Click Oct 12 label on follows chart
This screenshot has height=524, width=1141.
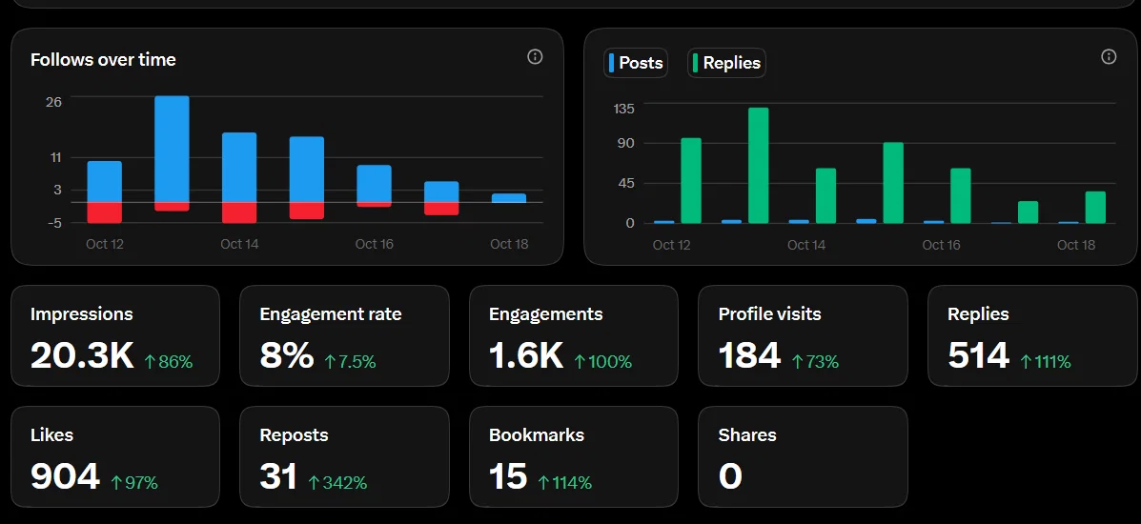coord(105,244)
